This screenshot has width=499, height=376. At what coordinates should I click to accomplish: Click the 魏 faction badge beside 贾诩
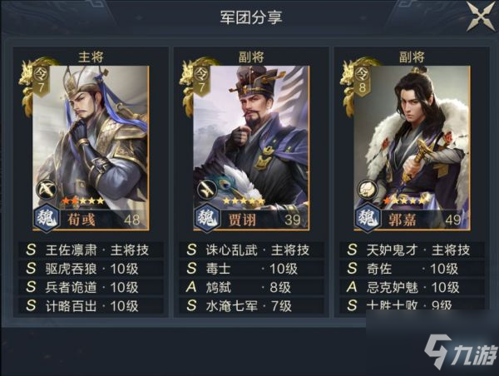[207, 218]
